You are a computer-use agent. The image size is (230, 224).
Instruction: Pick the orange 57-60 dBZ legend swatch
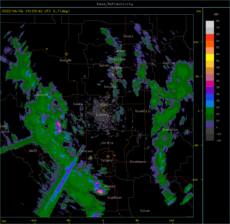point(210,44)
